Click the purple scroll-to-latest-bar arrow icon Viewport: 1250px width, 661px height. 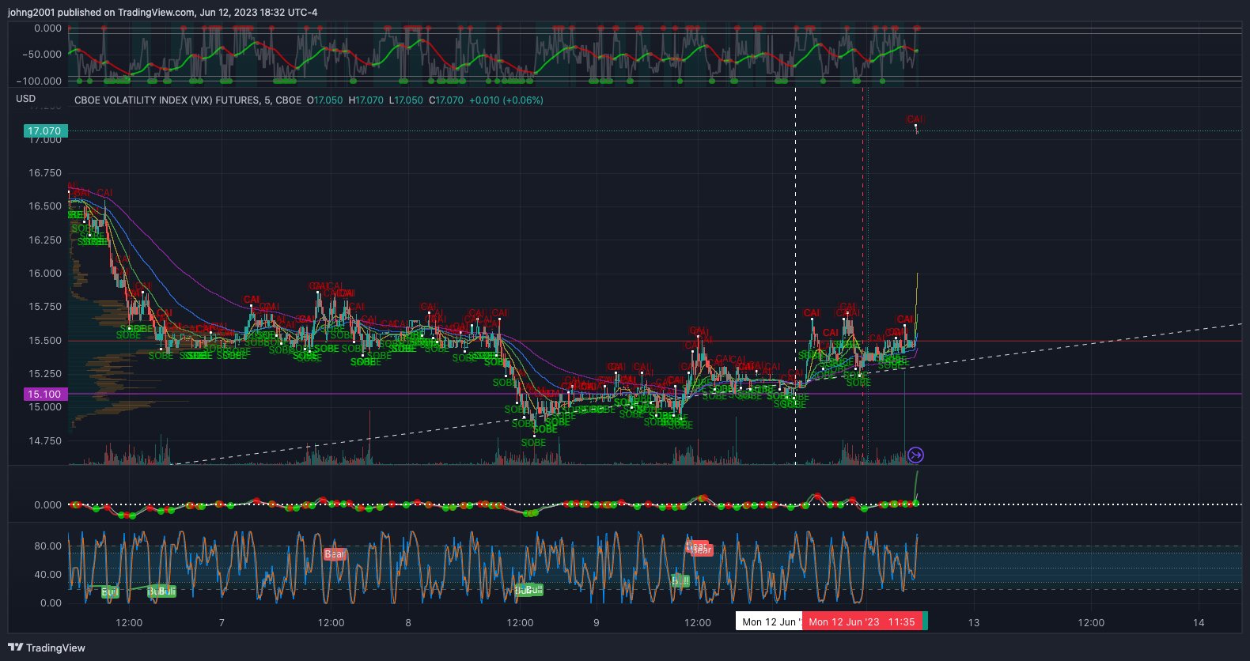915,455
